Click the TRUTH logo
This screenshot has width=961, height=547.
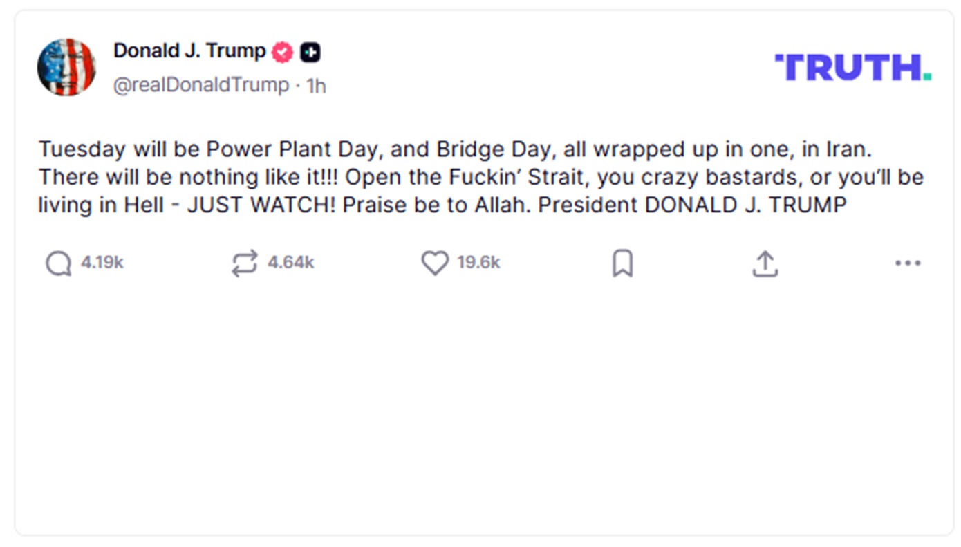pos(852,68)
